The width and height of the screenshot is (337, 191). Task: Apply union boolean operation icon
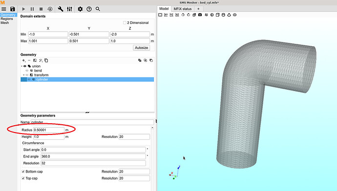point(140,60)
